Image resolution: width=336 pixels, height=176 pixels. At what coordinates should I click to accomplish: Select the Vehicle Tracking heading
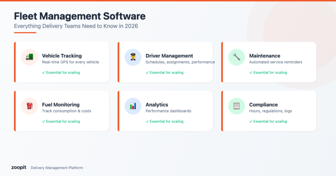[62, 56]
